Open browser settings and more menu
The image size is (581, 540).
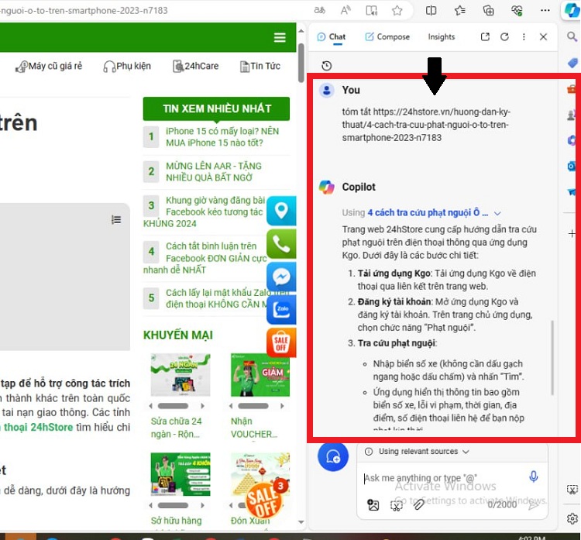click(545, 10)
